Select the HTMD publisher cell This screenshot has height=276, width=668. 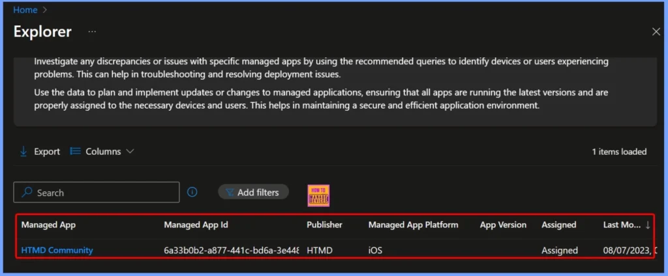coord(320,251)
